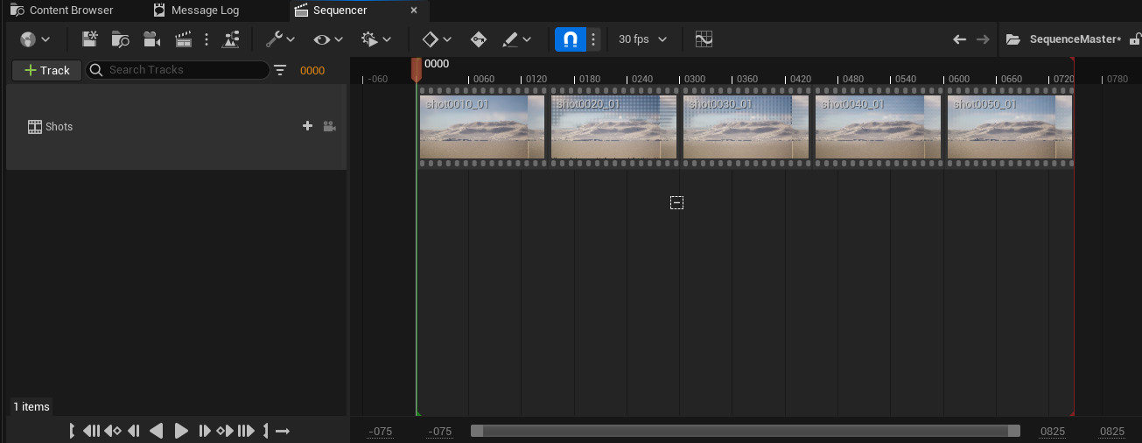Screen dimensions: 1142x443
Task: Open the world actions globe menu
Action: [27, 39]
